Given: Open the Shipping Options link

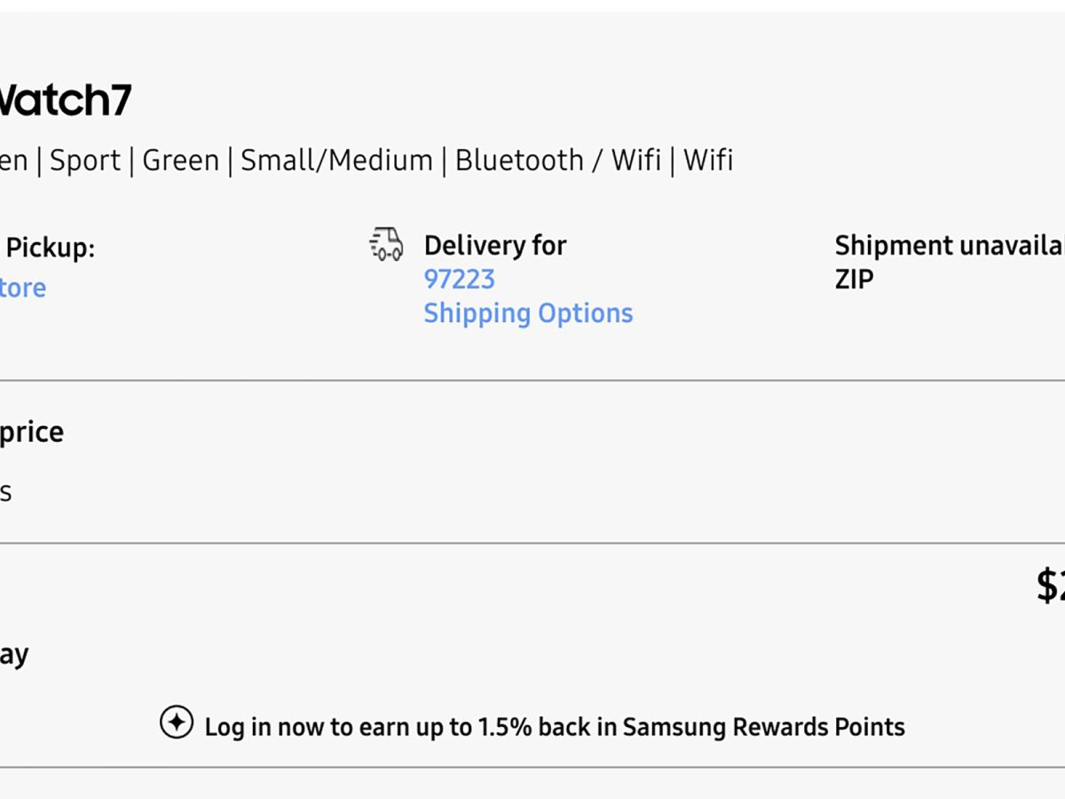Looking at the screenshot, I should point(528,312).
